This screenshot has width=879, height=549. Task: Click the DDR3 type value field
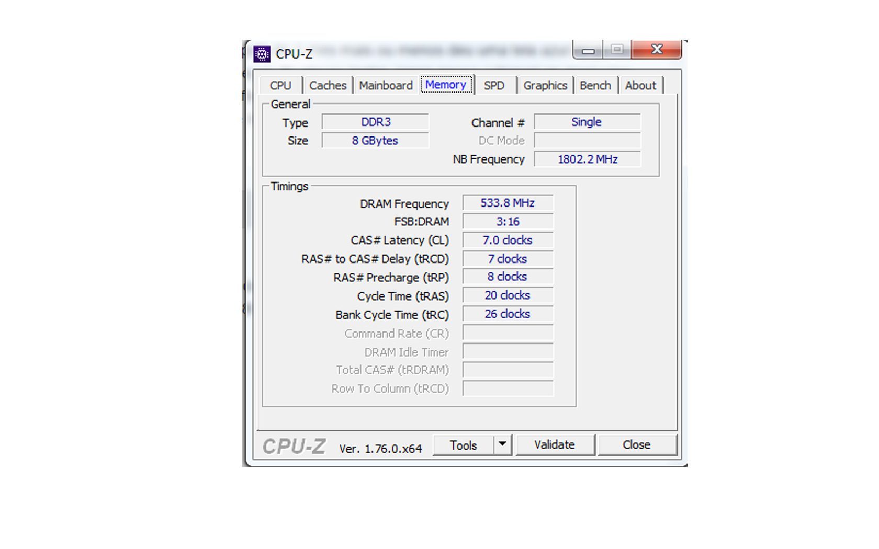tap(375, 122)
